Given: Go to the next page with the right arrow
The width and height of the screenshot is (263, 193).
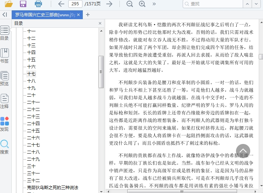Looking at the screenshot, I should click(109, 4).
